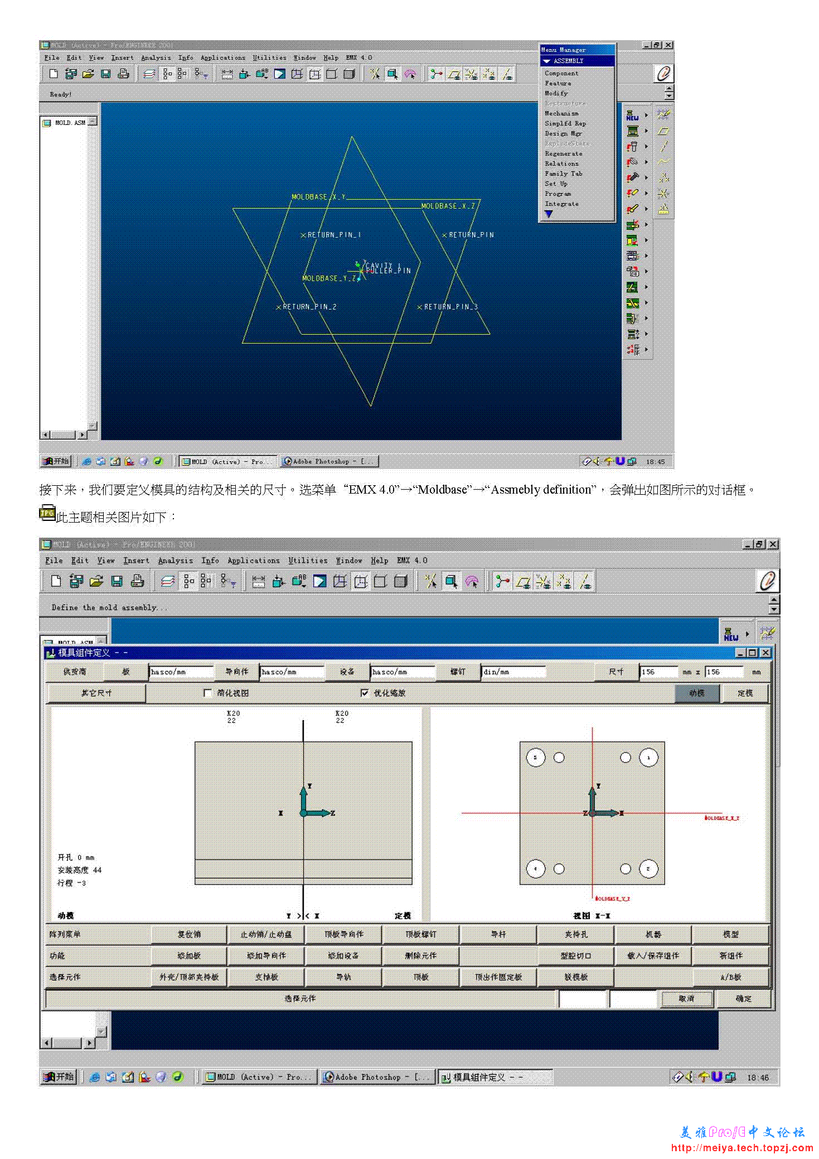
Task: Click the blue down arrow under Integrate
Action: coord(549,214)
